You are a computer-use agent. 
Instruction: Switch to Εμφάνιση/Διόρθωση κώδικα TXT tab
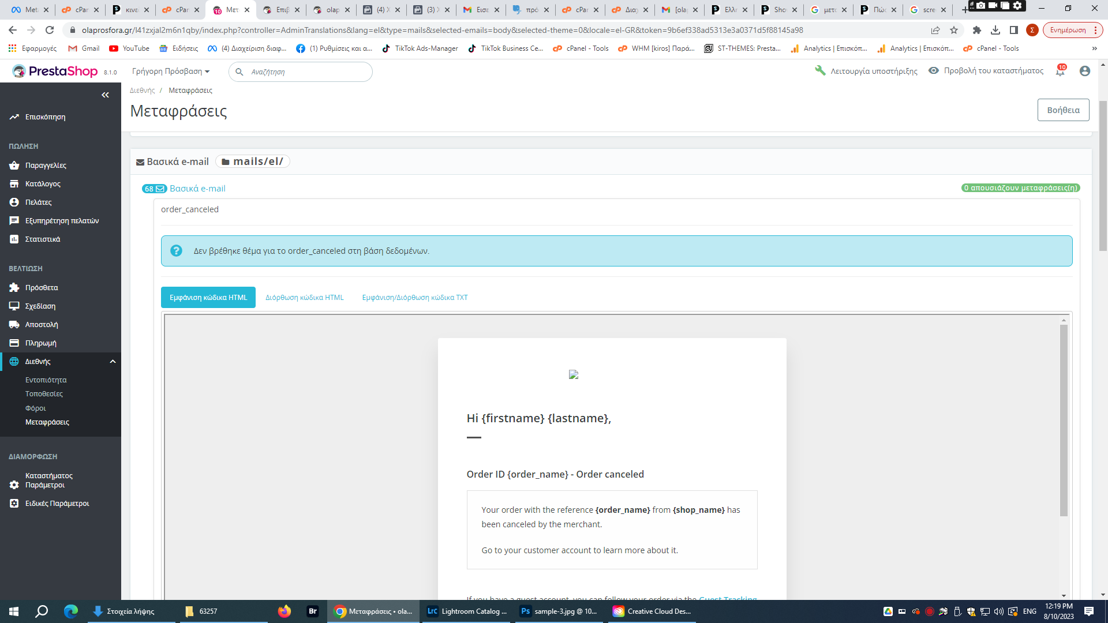(414, 298)
